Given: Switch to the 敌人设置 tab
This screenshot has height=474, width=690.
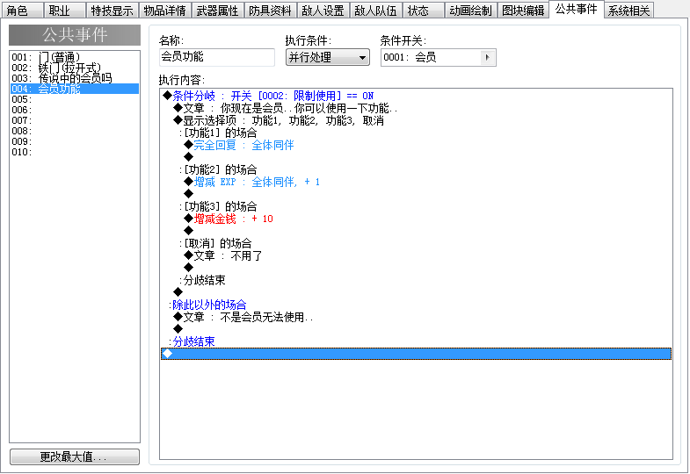Looking at the screenshot, I should 323,11.
